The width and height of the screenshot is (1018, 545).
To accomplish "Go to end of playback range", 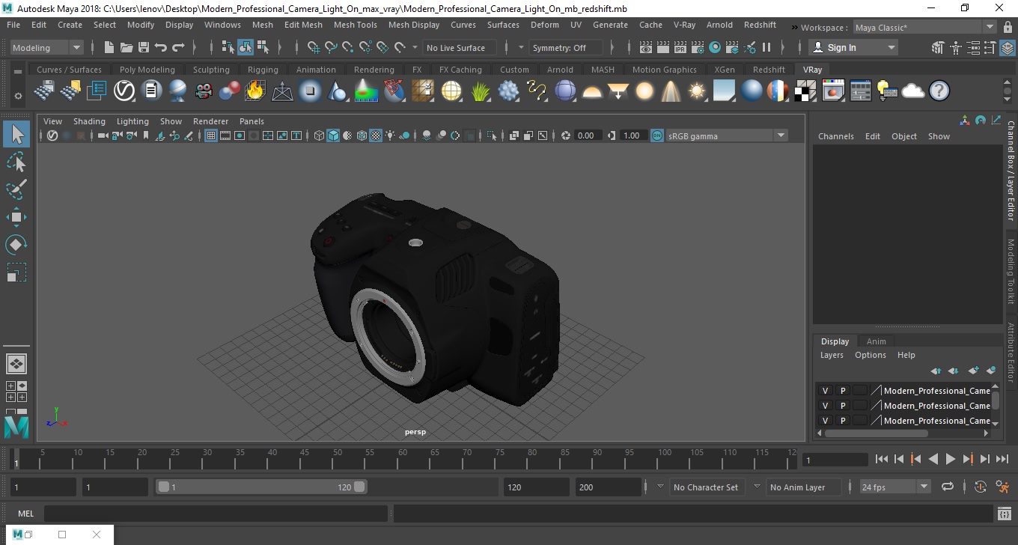I will (x=1002, y=459).
